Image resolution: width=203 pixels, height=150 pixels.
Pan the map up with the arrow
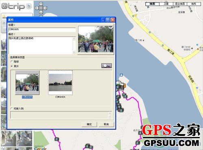(41, 4)
